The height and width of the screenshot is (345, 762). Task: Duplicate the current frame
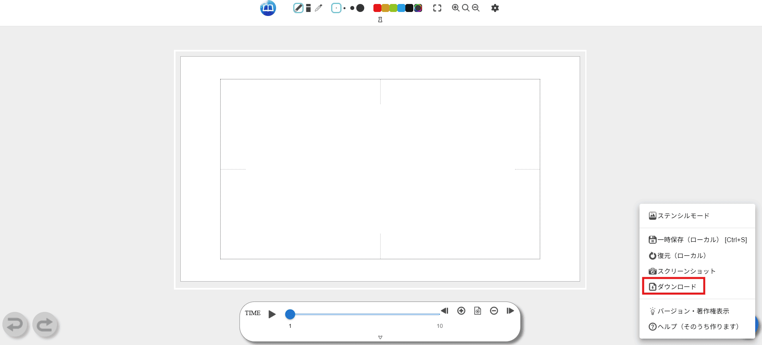tap(478, 311)
